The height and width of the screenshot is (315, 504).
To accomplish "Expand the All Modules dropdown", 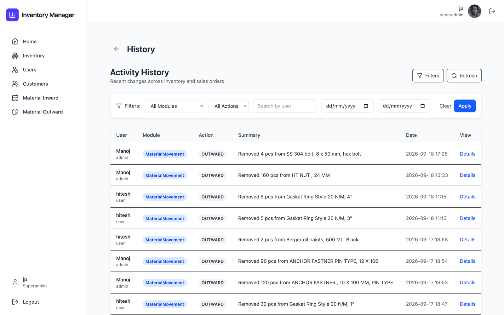I will (x=175, y=106).
